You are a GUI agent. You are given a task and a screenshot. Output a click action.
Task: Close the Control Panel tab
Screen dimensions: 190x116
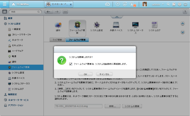[71, 5]
